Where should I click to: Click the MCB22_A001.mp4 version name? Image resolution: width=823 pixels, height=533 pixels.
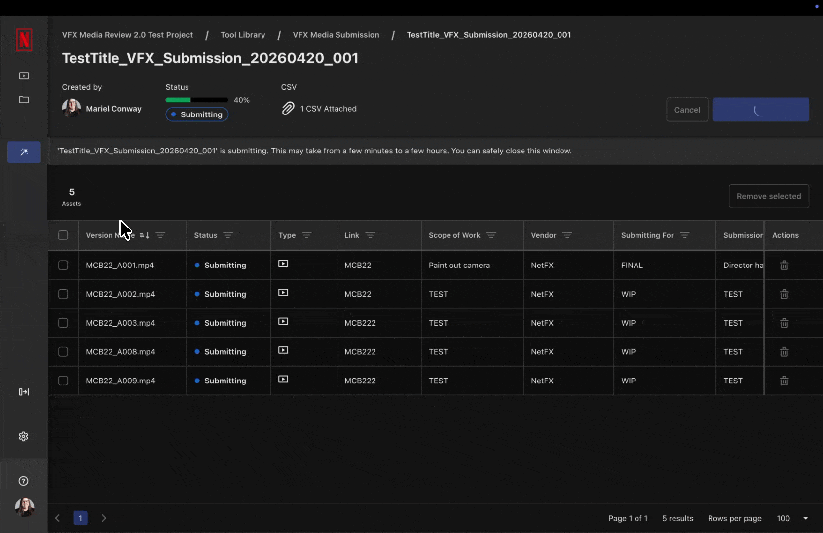pyautogui.click(x=120, y=266)
